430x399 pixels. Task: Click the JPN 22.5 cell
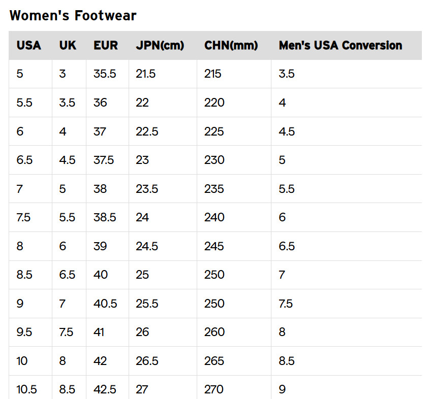[147, 131]
